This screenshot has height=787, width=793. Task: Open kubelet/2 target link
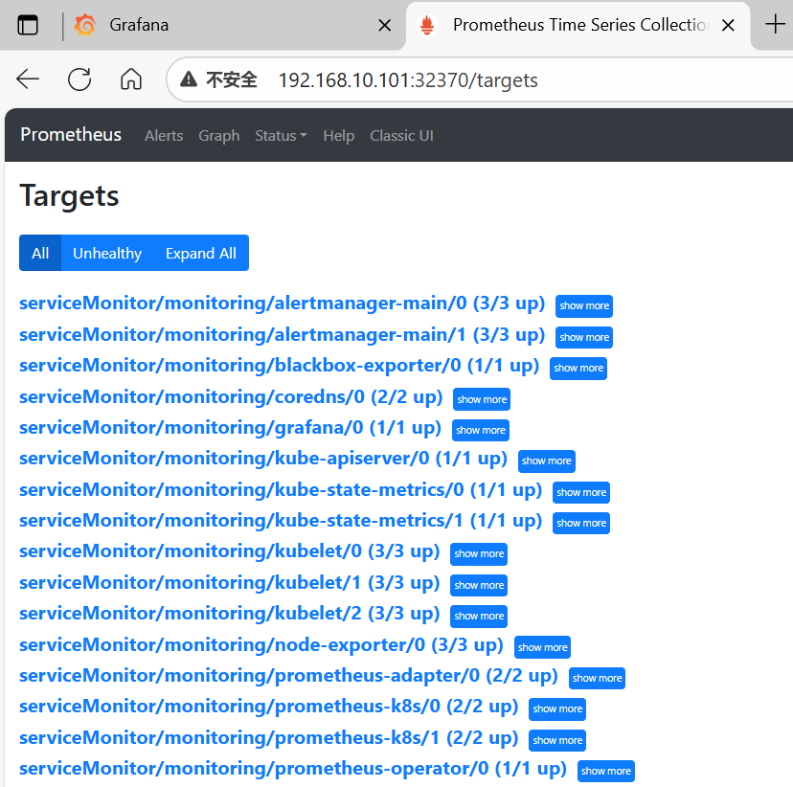[x=229, y=614]
